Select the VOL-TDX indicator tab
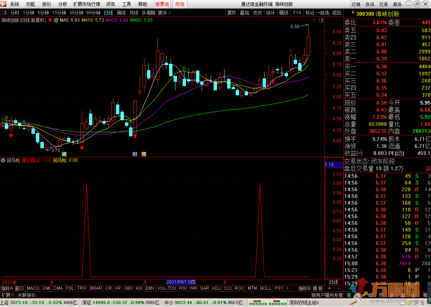 [x=167, y=288]
